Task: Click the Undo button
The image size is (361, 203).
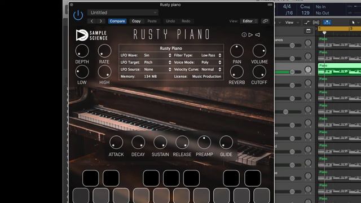Action: click(x=170, y=21)
